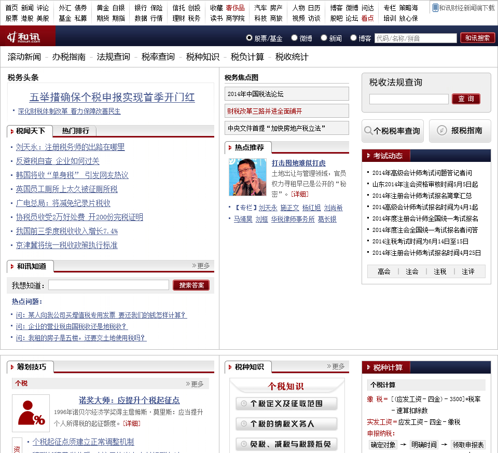Click the mobile download phone icon
Viewport: 498px width, 453px height.
(435, 8)
